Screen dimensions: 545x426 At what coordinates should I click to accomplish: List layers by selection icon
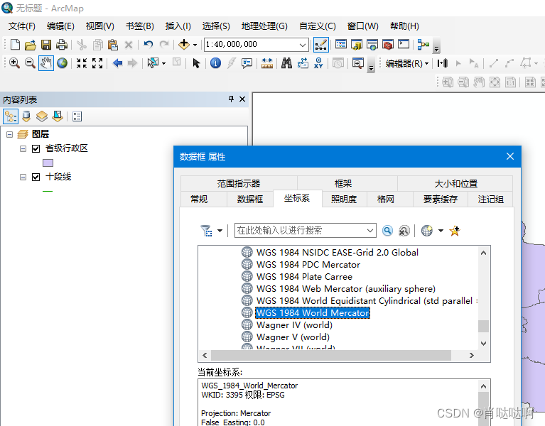[58, 116]
